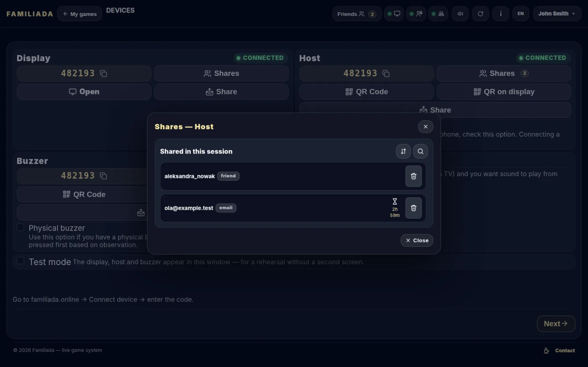Open the Friends list in header
The image size is (588, 367).
pyautogui.click(x=357, y=14)
